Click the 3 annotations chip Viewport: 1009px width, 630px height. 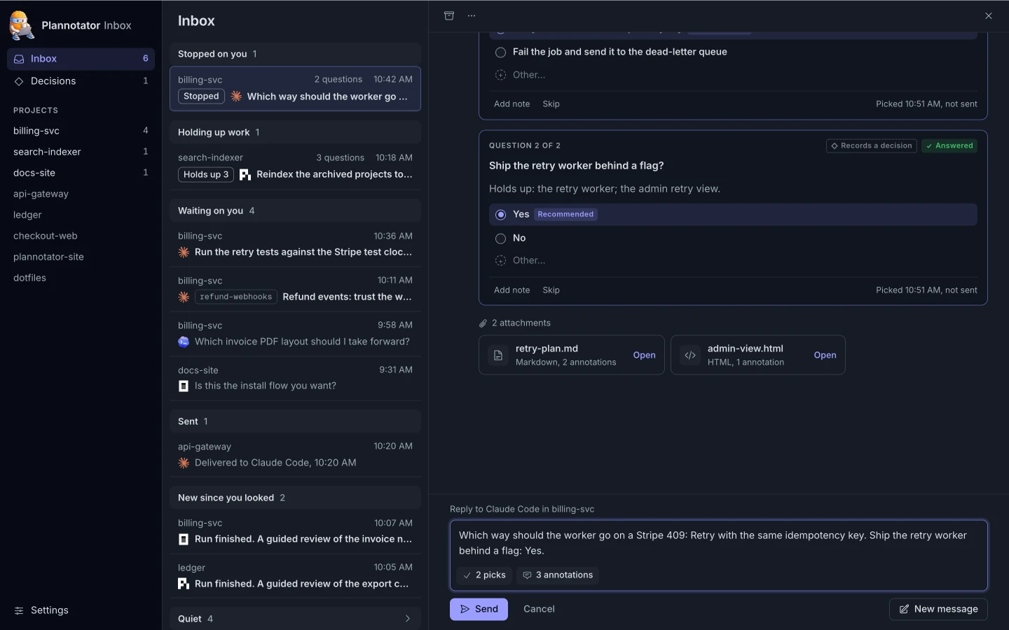point(558,575)
